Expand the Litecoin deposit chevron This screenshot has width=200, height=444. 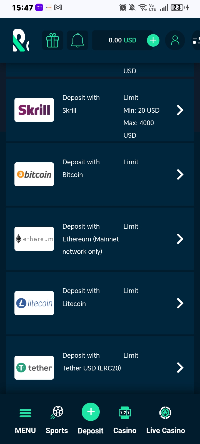(x=180, y=303)
